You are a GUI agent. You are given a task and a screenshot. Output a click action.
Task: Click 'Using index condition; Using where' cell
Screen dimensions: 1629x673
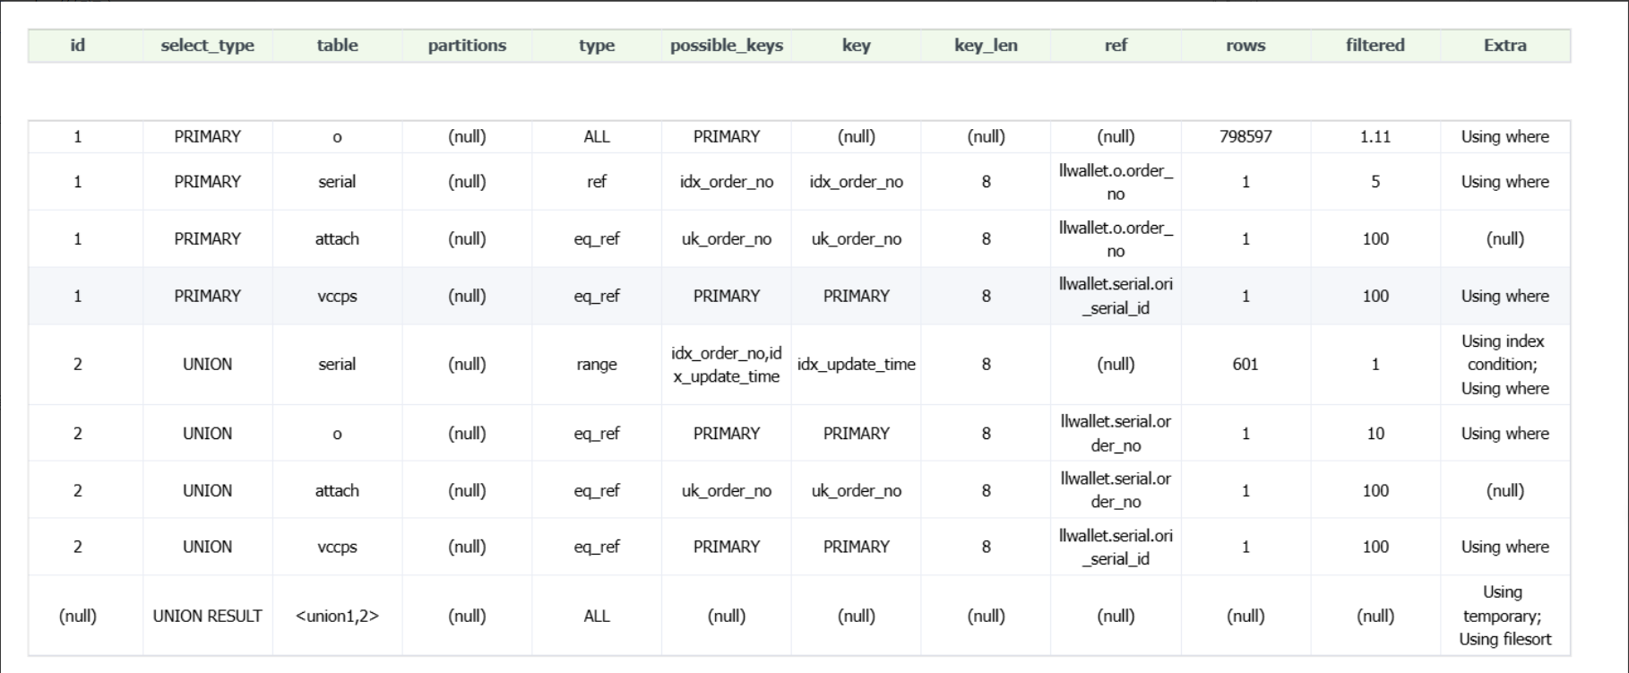[x=1505, y=365]
